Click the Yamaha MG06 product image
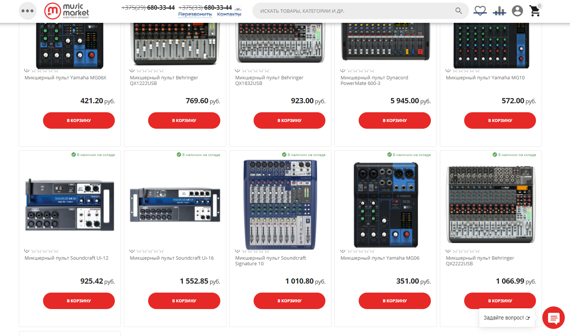Image resolution: width=570 pixels, height=336 pixels. point(386,205)
